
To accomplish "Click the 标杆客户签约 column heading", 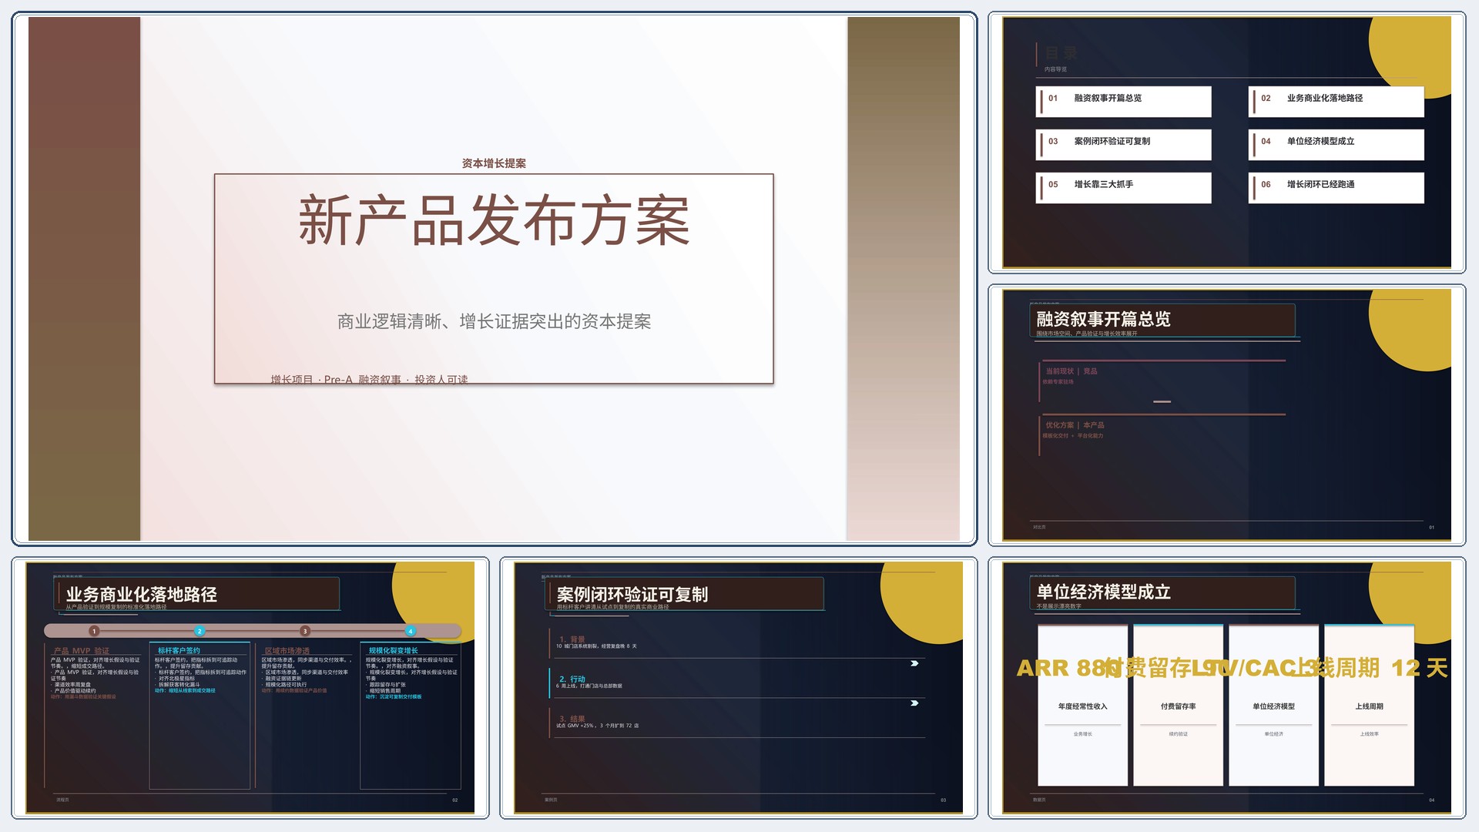I will [179, 651].
